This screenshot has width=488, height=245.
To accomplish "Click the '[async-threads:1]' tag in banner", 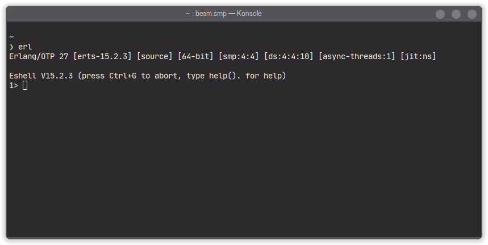I will click(x=357, y=56).
